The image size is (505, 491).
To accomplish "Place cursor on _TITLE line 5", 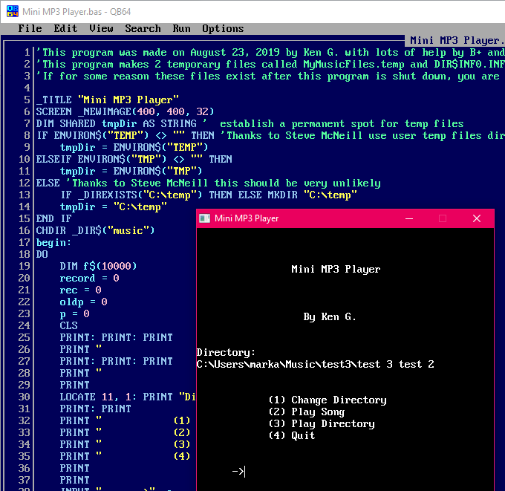I will click(x=108, y=100).
